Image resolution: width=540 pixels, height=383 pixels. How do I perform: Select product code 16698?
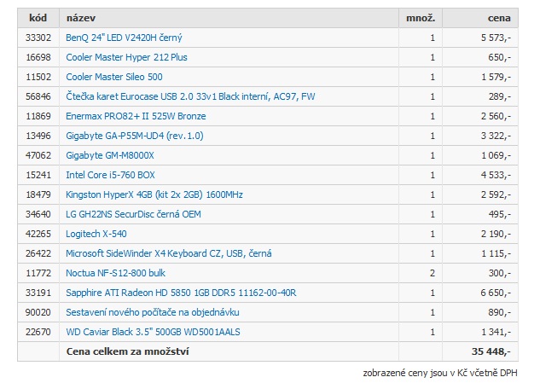[x=38, y=57]
